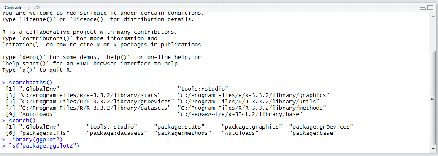Click the "tools:rstudio" entry in searchpaths output
The width and height of the screenshot is (438, 156).
203,89
